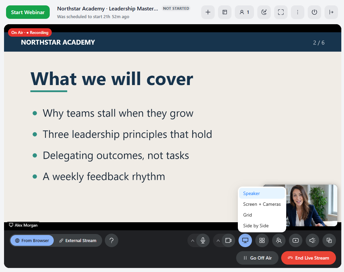344x272 pixels.
Task: Click the On Air Recording badge
Action: (x=30, y=33)
